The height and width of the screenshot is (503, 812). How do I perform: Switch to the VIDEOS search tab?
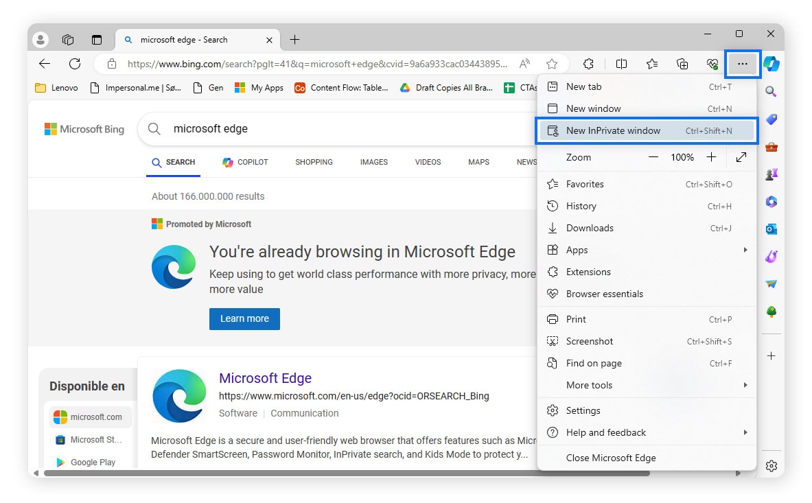pos(428,162)
